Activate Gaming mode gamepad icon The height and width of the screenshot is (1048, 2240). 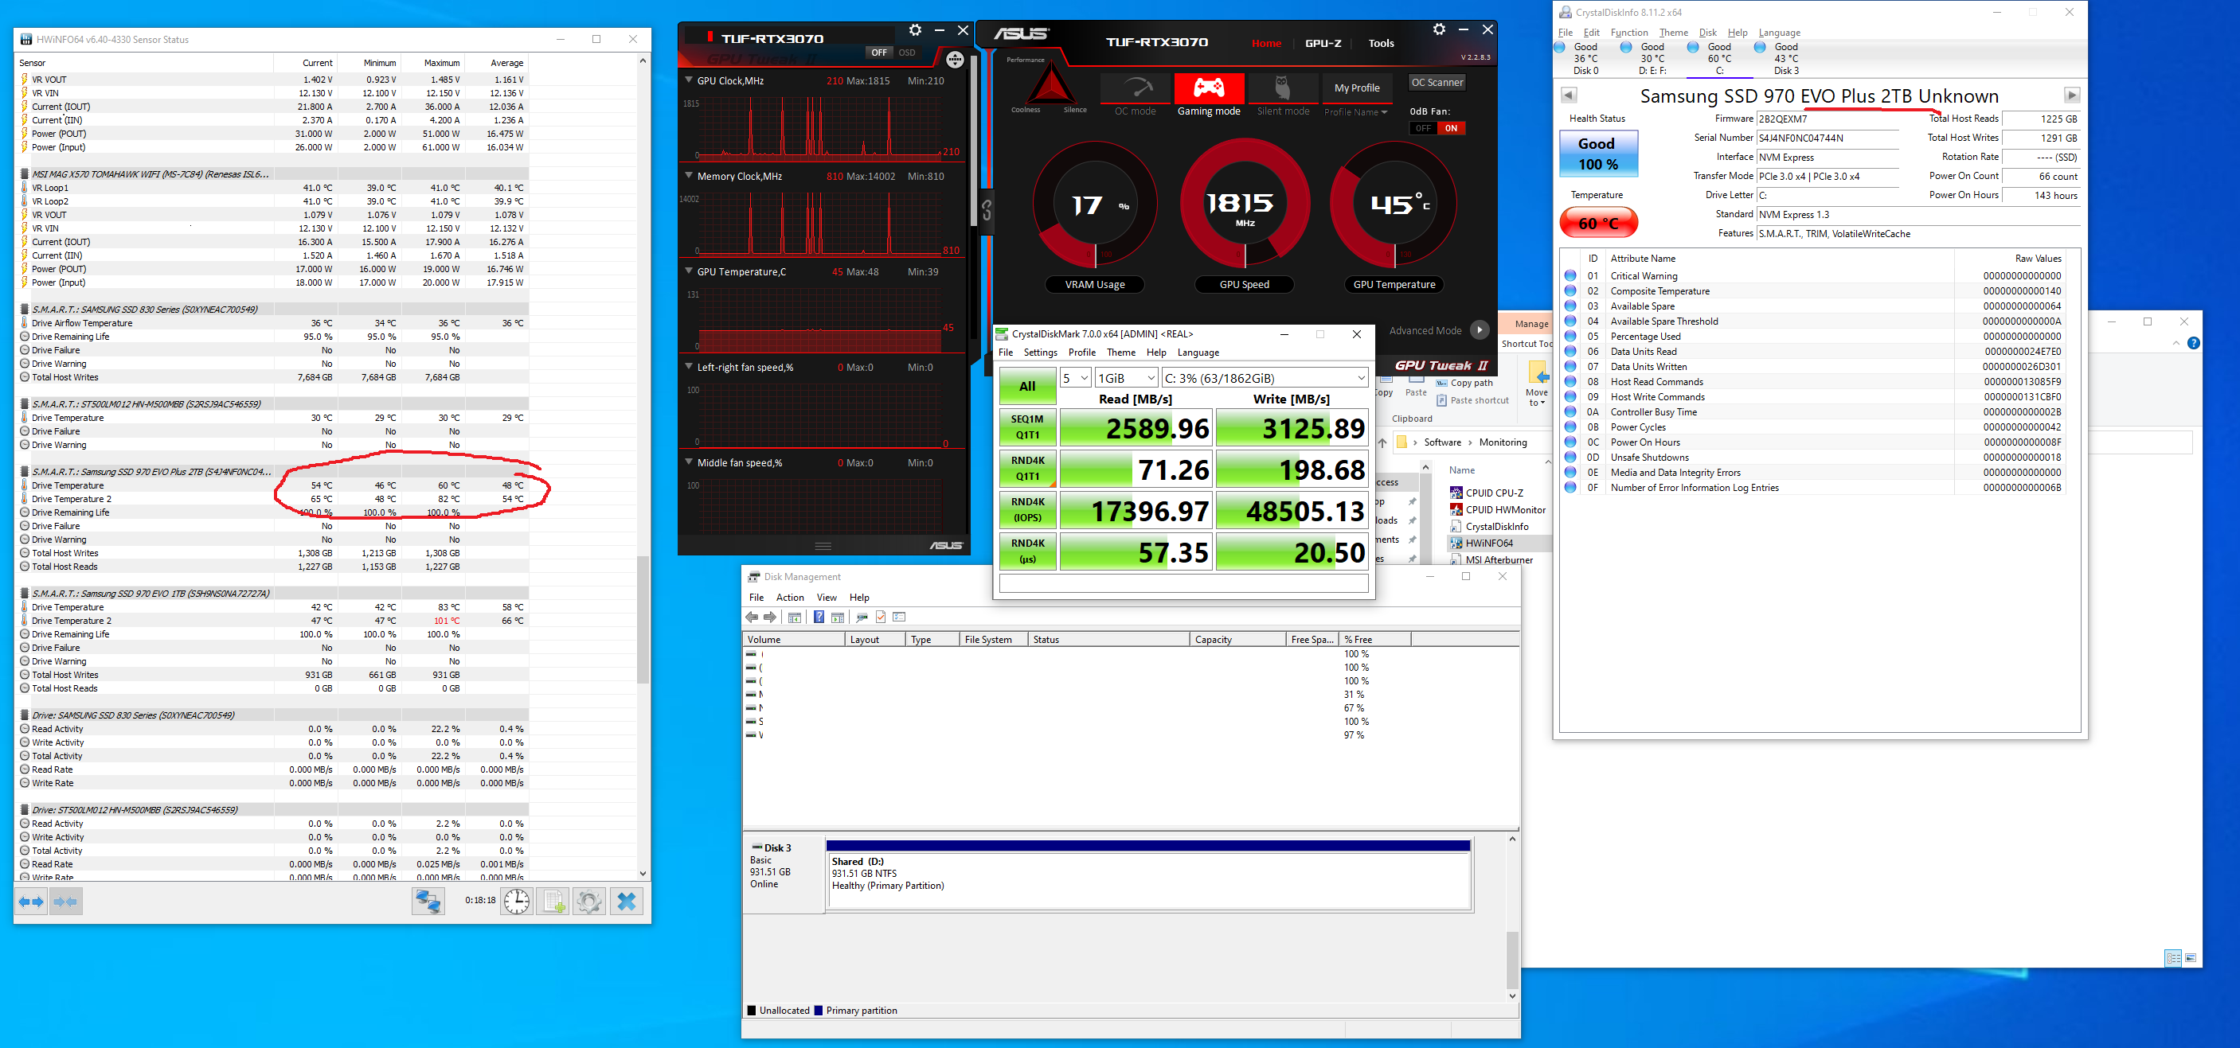point(1209,88)
